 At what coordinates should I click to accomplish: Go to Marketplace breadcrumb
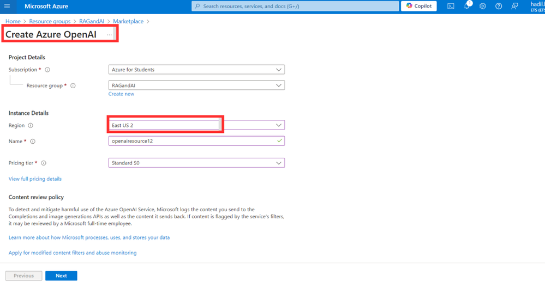(x=128, y=21)
